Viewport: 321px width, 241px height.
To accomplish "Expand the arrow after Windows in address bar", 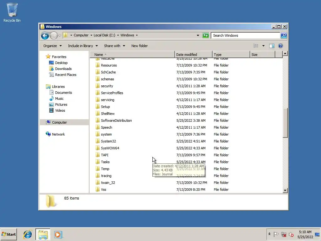I will click(137, 35).
